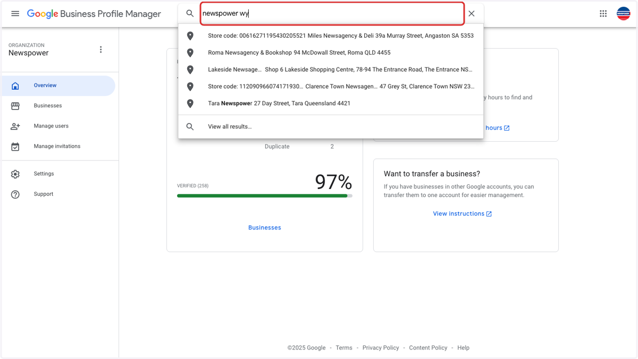Click the pin icon beside Tara Newspower
Image resolution: width=638 pixels, height=359 pixels.
[190, 104]
